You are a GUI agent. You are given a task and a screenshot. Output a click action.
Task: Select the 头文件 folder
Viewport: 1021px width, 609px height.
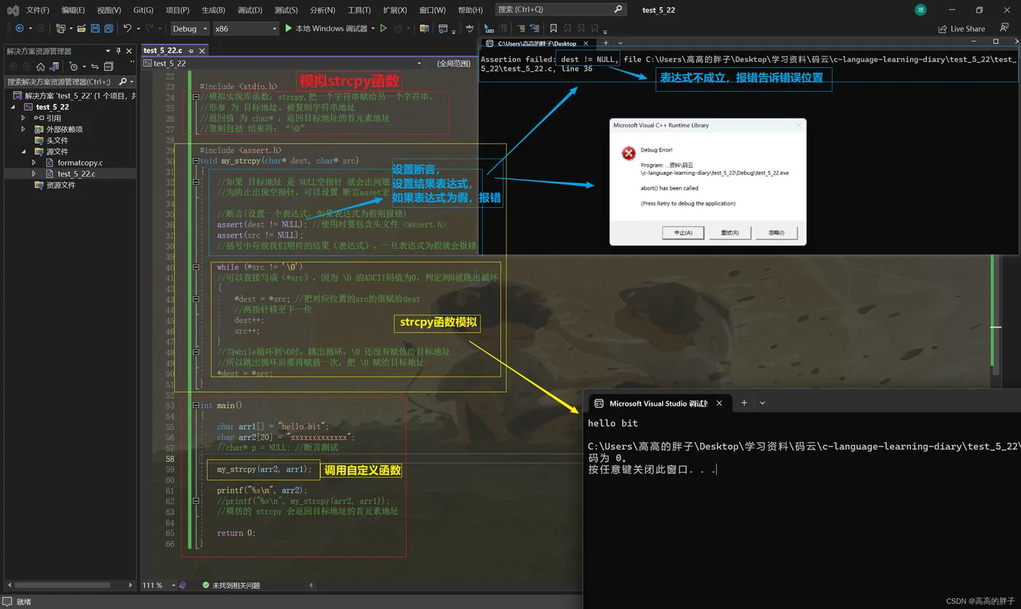click(x=52, y=141)
